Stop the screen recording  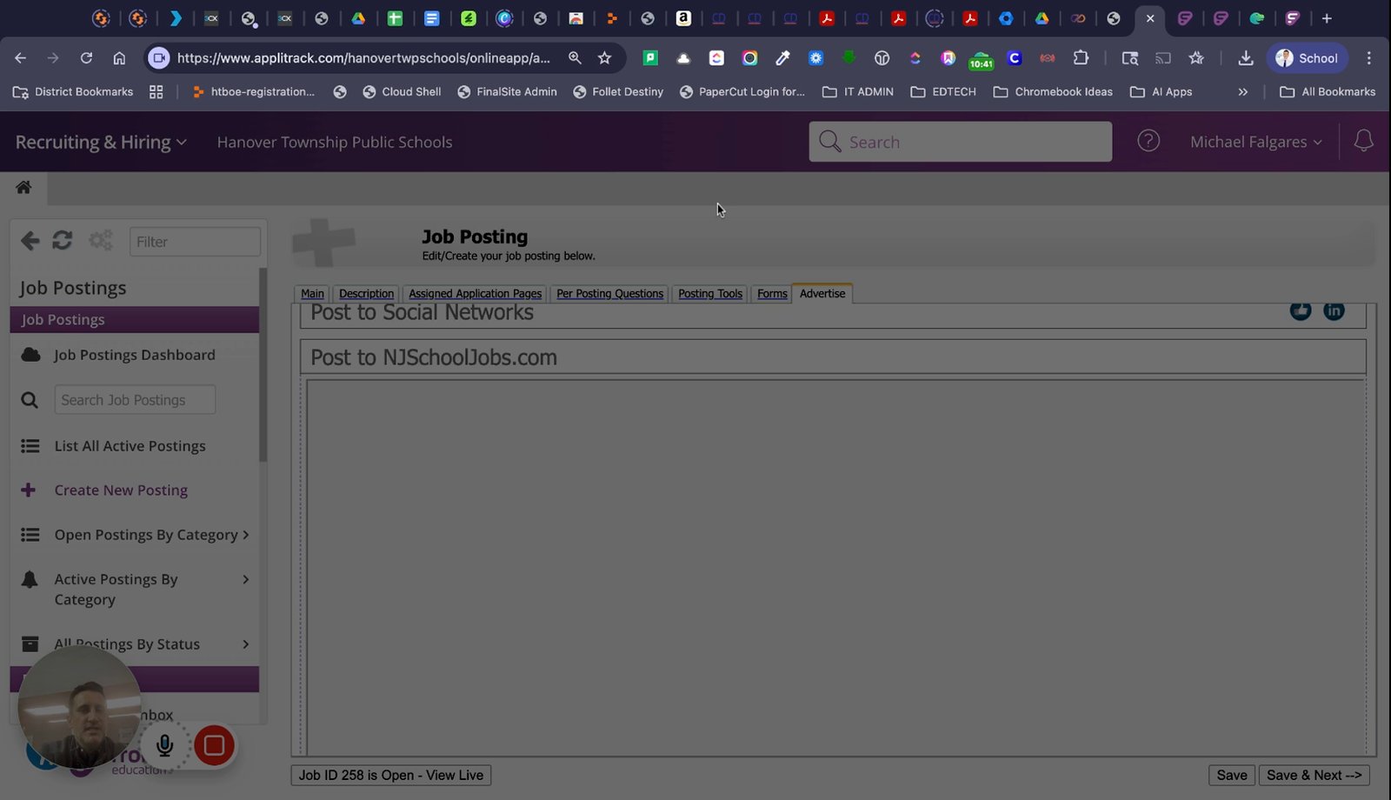coord(214,745)
